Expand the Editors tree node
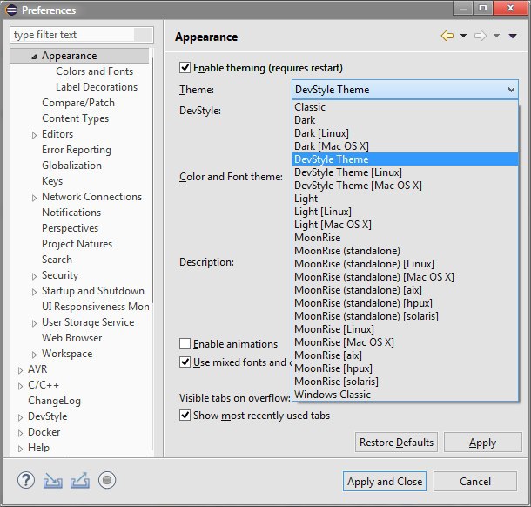 [x=34, y=135]
